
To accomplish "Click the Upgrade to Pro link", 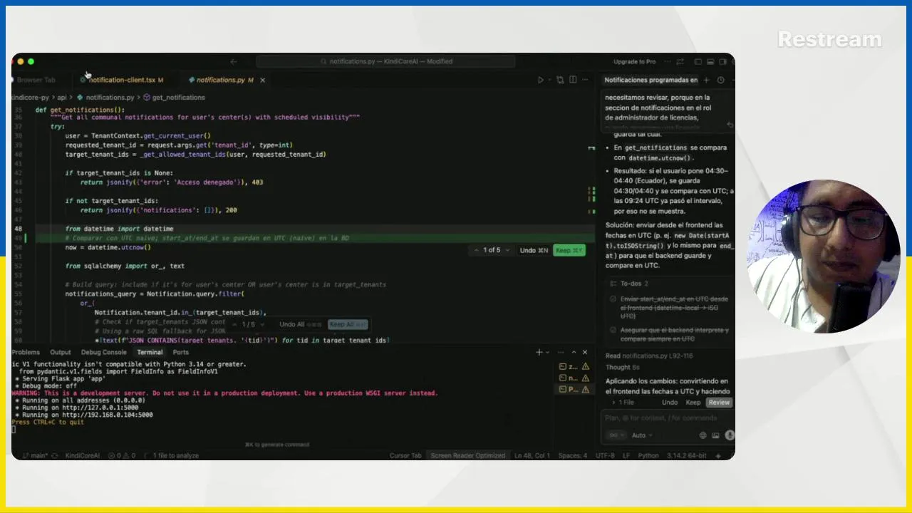I will [634, 61].
